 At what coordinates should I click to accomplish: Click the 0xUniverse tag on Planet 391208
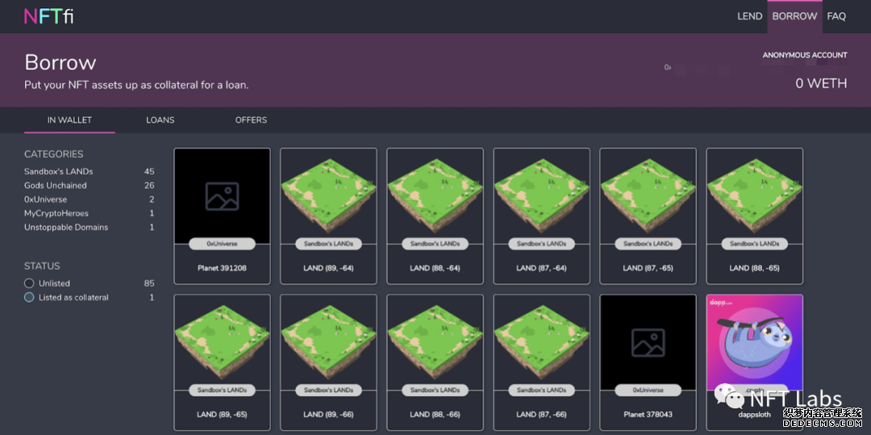[x=223, y=244]
